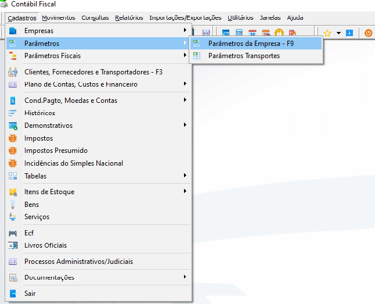Open the favorites dropdown arrow beside star
The image size is (375, 304).
click(338, 33)
